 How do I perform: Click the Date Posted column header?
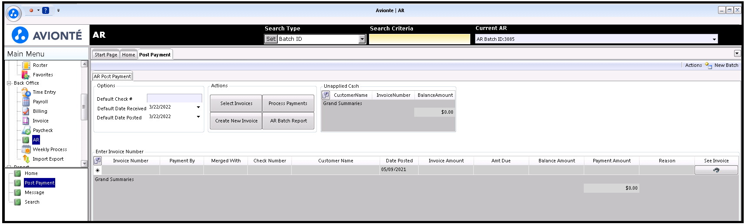point(399,161)
